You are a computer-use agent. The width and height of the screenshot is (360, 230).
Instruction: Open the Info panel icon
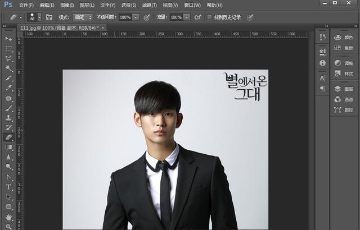[x=322, y=63]
